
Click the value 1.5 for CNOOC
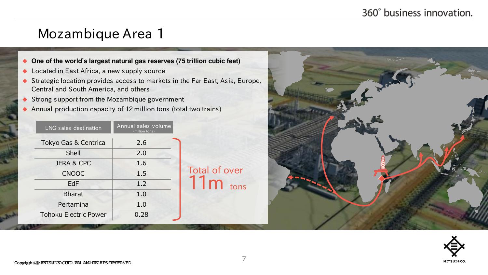(142, 173)
